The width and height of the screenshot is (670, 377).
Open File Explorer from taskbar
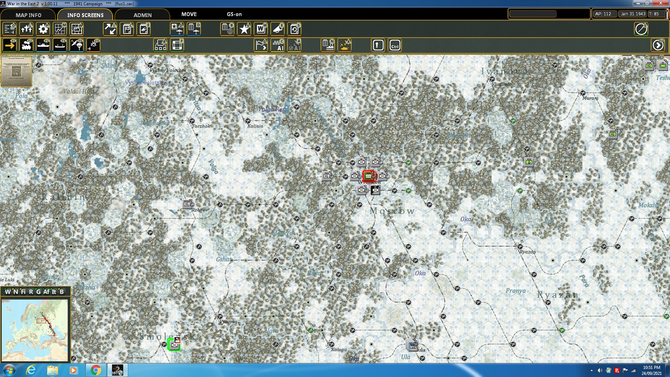(x=53, y=370)
